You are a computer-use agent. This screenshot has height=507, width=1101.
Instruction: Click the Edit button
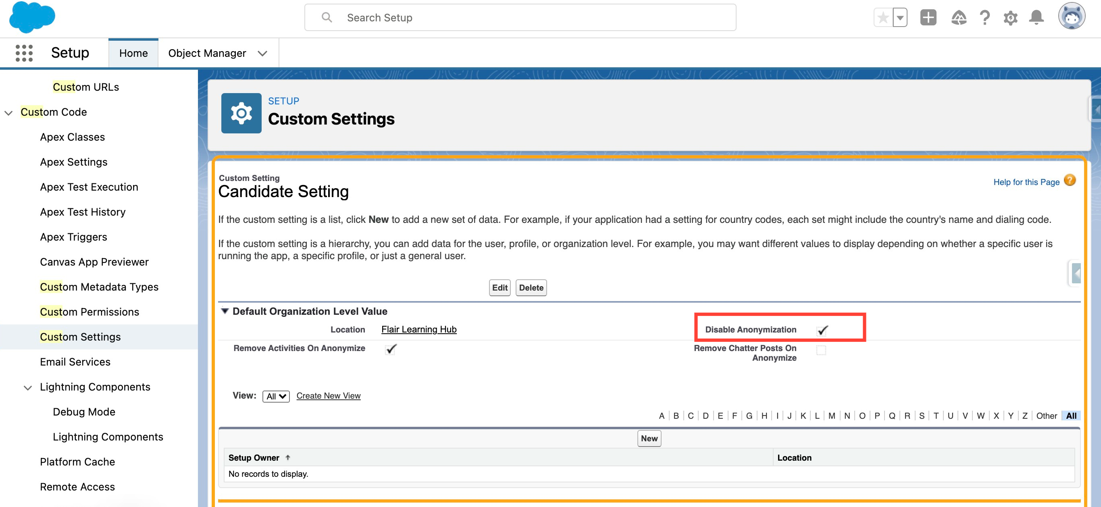pos(499,287)
